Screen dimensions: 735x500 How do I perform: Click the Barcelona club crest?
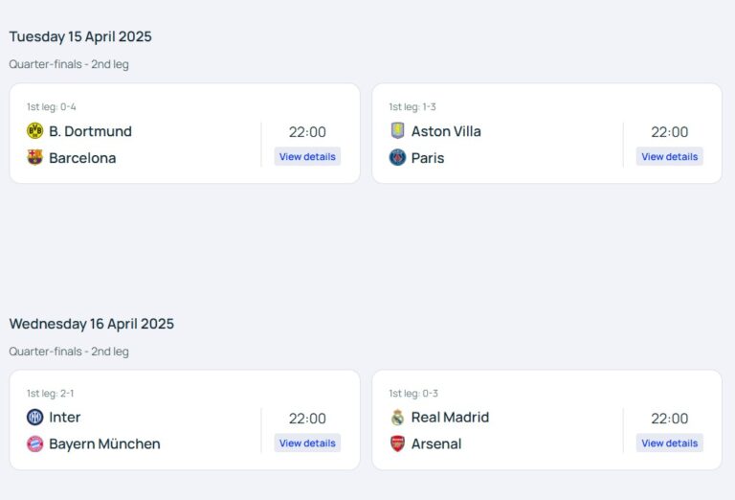click(x=35, y=158)
